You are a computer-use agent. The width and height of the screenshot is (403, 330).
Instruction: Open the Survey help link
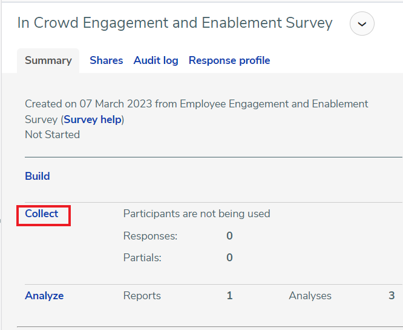(x=93, y=119)
